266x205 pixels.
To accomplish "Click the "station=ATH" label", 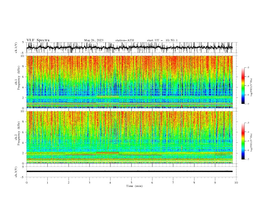I will [125, 40].
